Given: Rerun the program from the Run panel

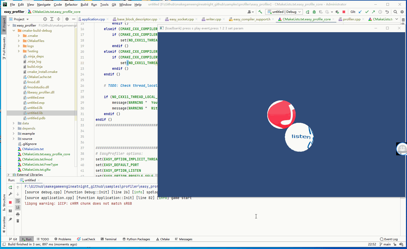Looking at the screenshot, I should [10, 187].
